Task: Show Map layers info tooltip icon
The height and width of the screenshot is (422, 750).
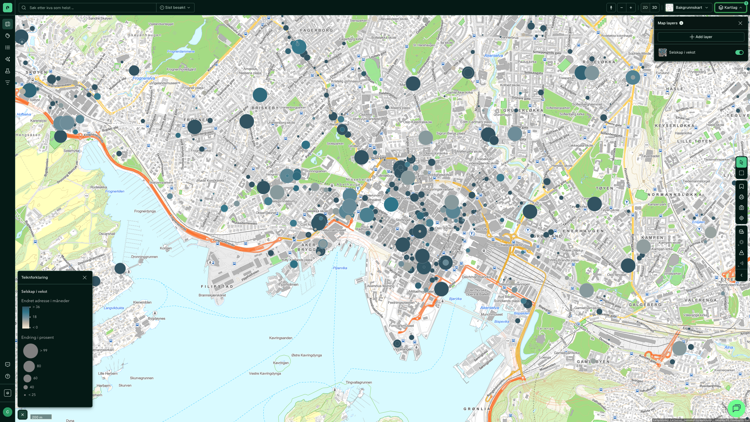Action: (x=681, y=23)
